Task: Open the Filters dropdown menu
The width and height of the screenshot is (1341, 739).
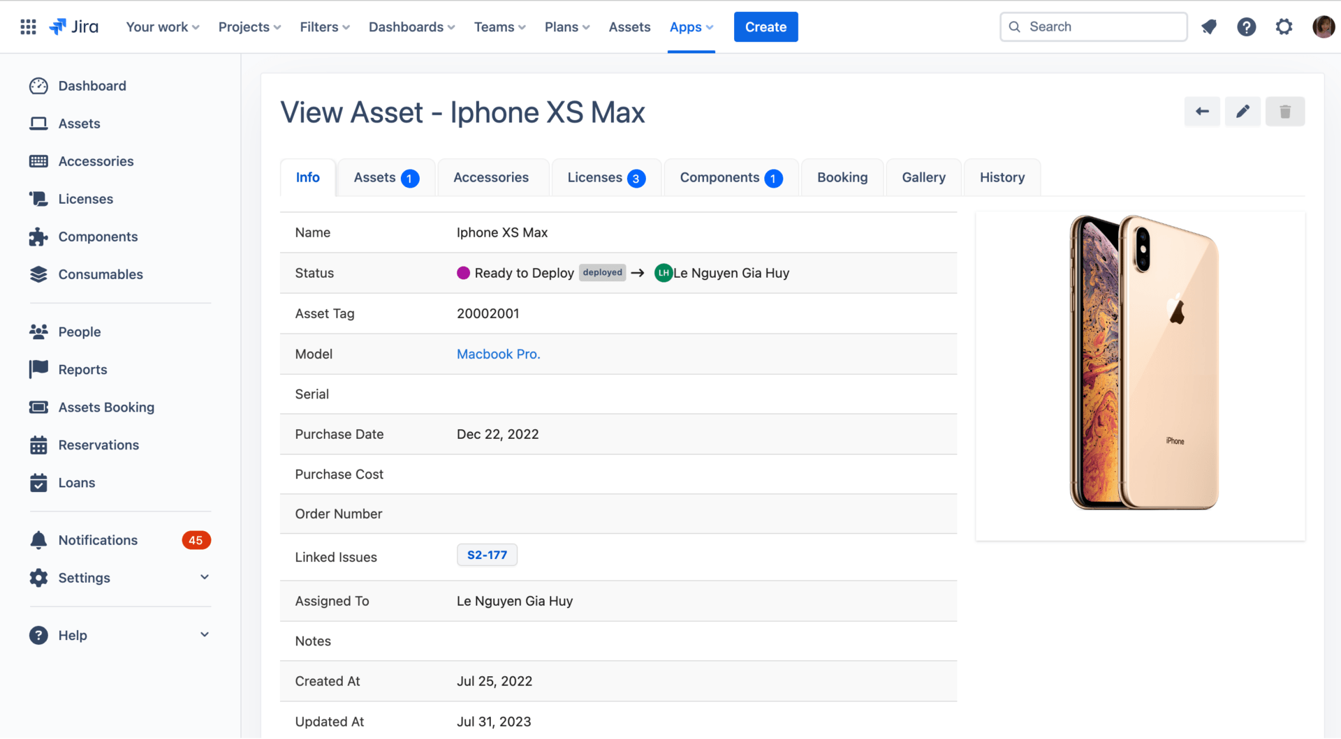Action: pyautogui.click(x=325, y=27)
